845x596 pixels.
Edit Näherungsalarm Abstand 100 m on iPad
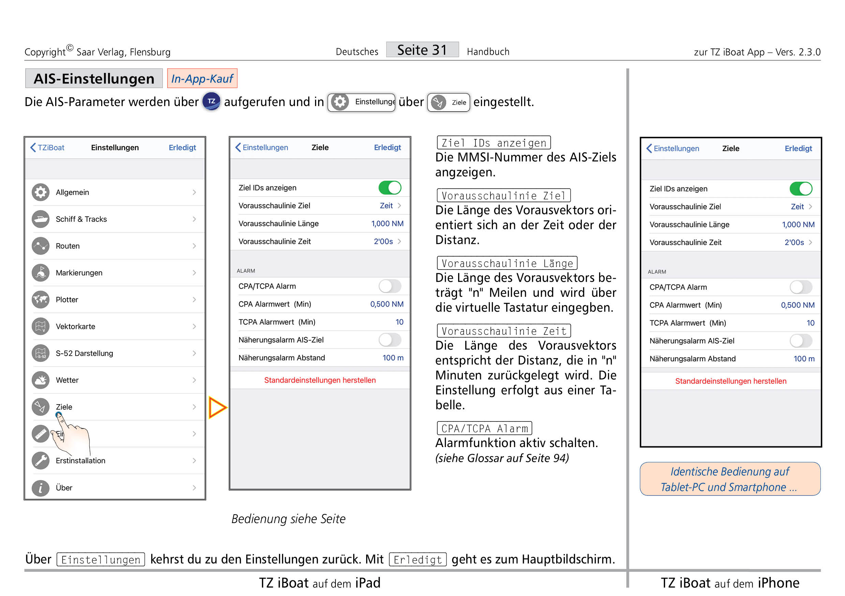393,358
